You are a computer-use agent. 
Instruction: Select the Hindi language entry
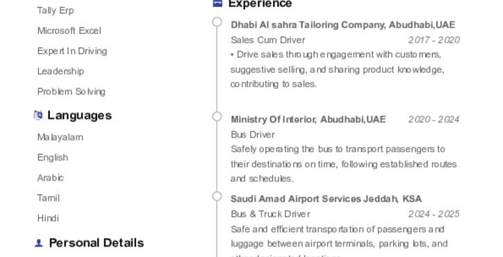(48, 218)
